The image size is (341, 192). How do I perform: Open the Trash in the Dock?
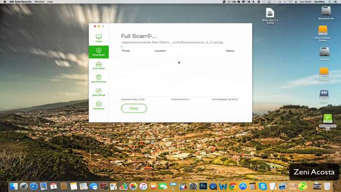point(327,186)
